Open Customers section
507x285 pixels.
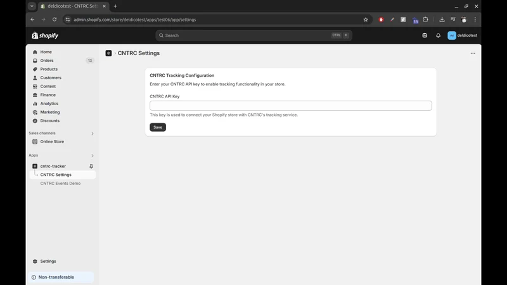51,78
